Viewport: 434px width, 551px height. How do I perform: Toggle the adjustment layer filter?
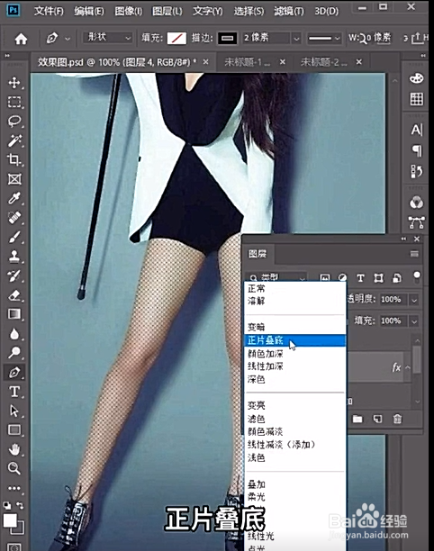pyautogui.click(x=342, y=277)
